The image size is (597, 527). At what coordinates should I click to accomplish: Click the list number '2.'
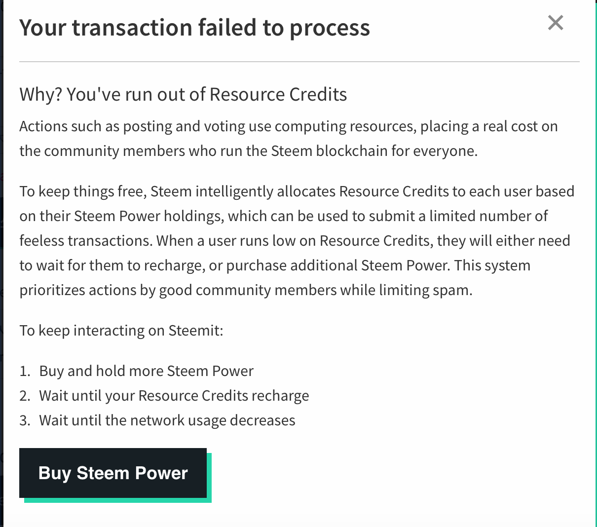click(x=25, y=396)
